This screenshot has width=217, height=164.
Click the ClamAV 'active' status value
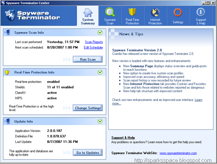tap(52, 93)
